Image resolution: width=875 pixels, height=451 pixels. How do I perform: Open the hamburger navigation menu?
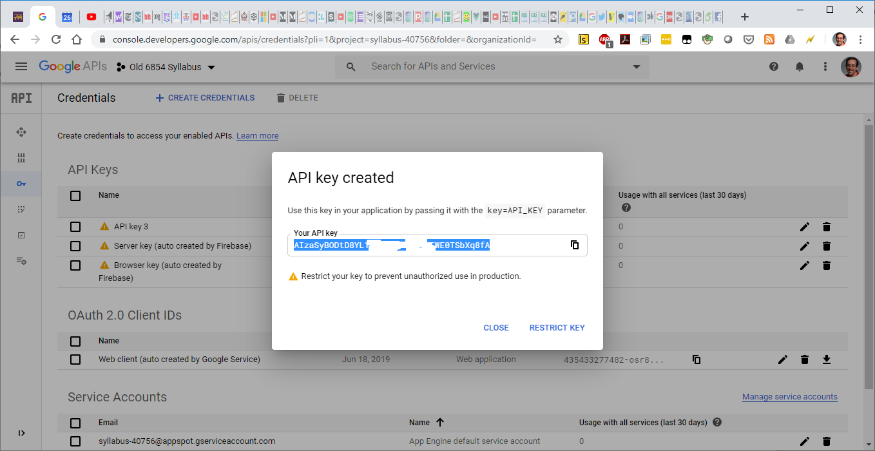coord(21,66)
